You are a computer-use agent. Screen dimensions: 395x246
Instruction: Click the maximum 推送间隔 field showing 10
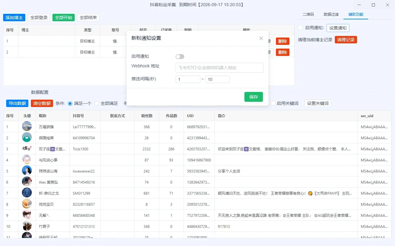tap(218, 79)
